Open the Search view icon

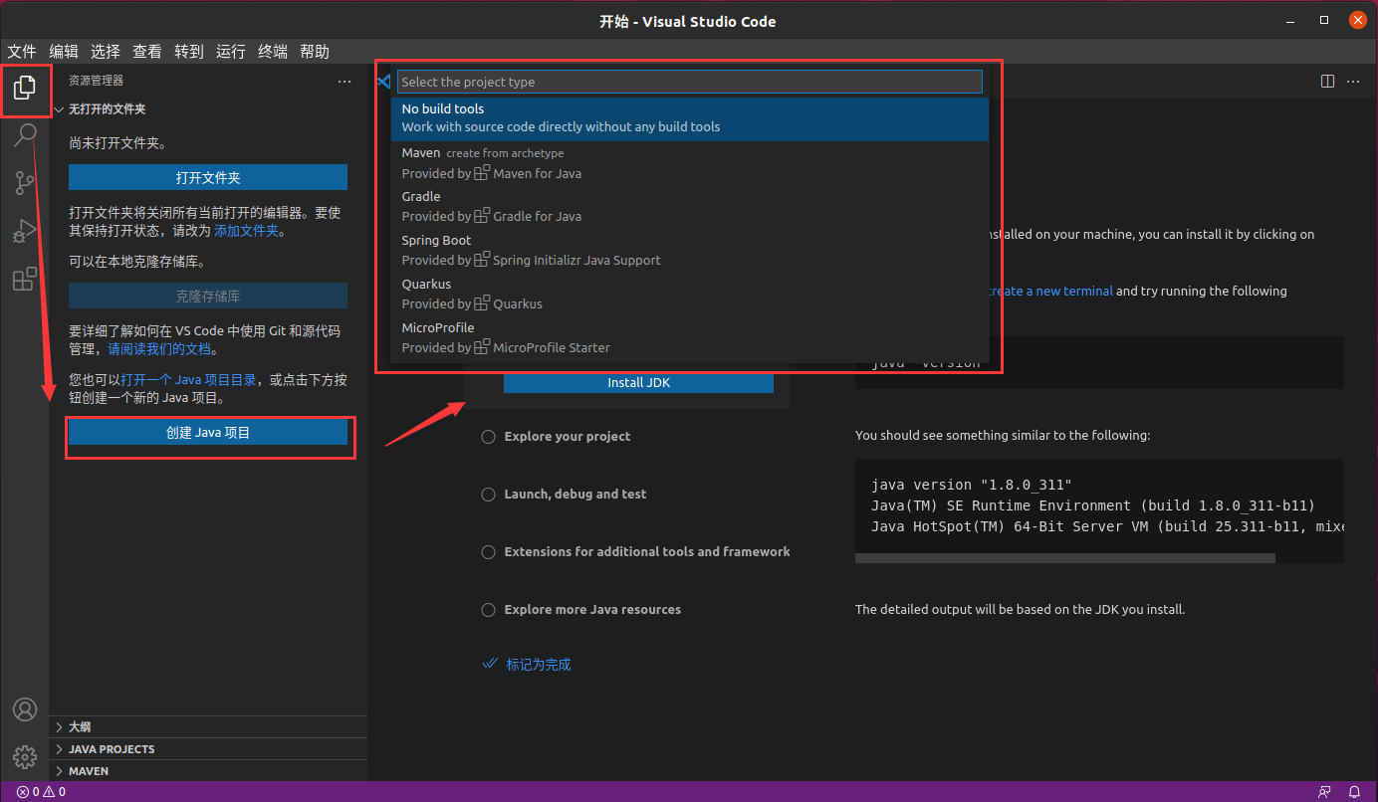25,135
